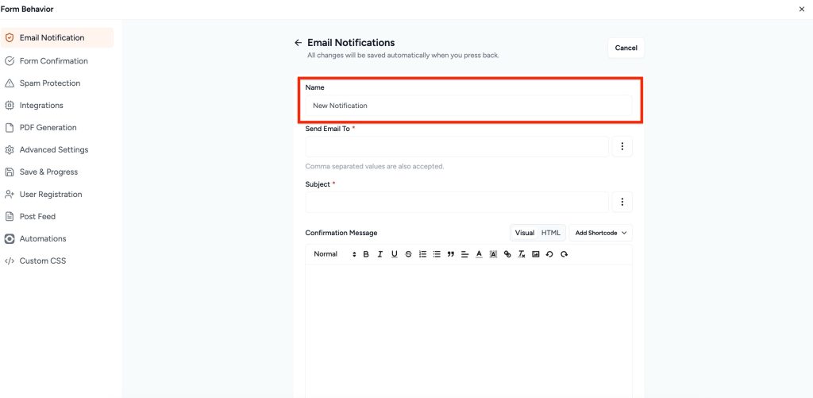Focus the Subject input field
This screenshot has width=813, height=398.
coord(457,202)
